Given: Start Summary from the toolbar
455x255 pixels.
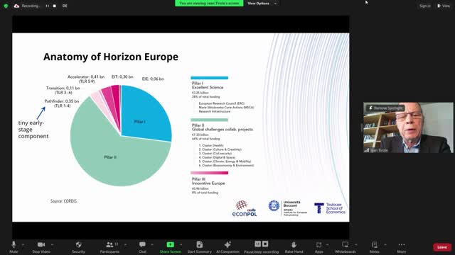Looking at the screenshot, I should 199,246.
